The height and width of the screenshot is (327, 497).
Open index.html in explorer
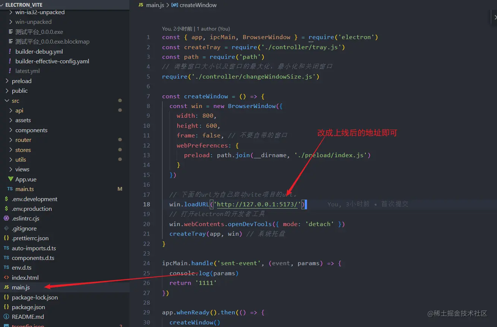[25, 277]
